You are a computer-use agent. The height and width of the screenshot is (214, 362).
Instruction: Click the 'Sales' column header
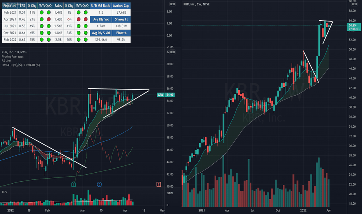tap(58, 6)
